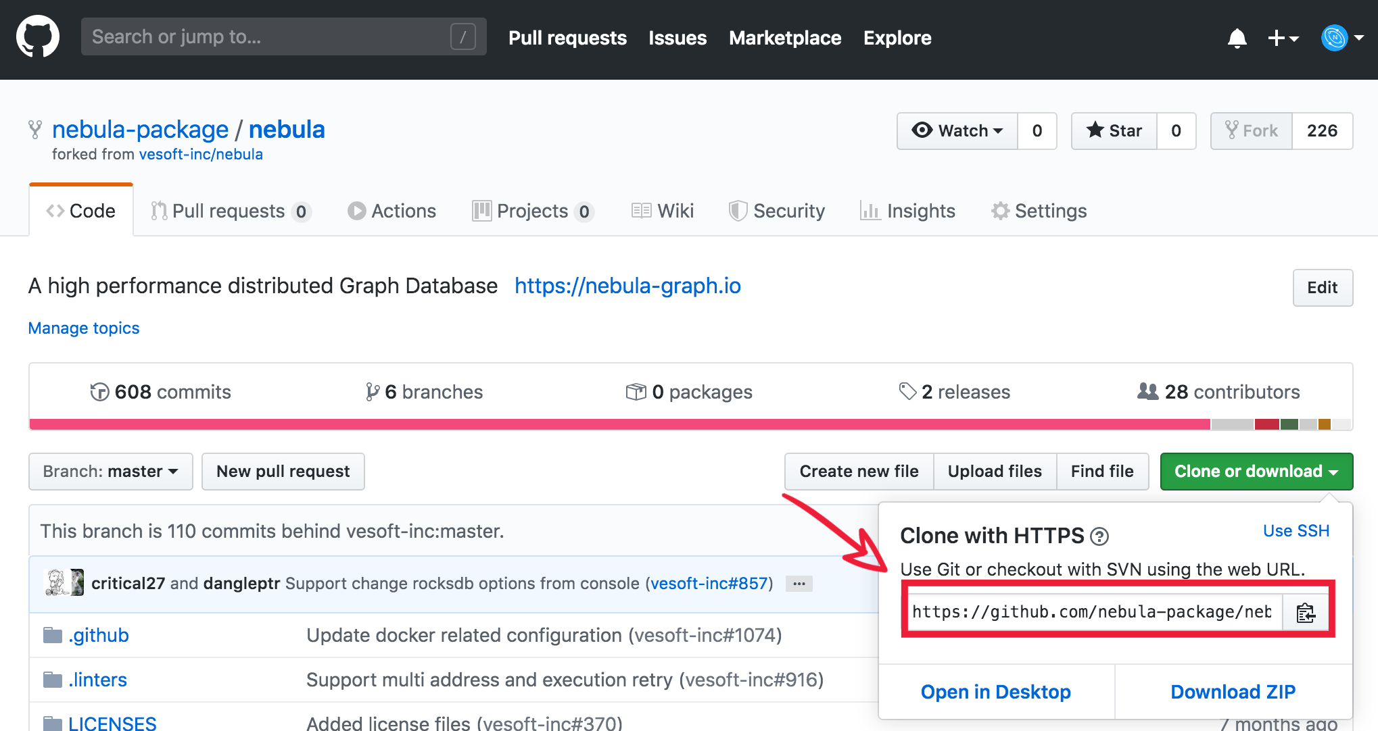
Task: Select the Code tab
Action: 81,211
